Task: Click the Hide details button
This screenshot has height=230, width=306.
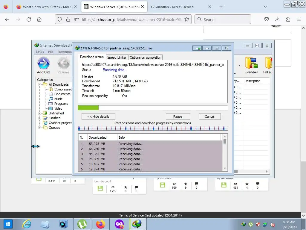Action: pos(98,116)
